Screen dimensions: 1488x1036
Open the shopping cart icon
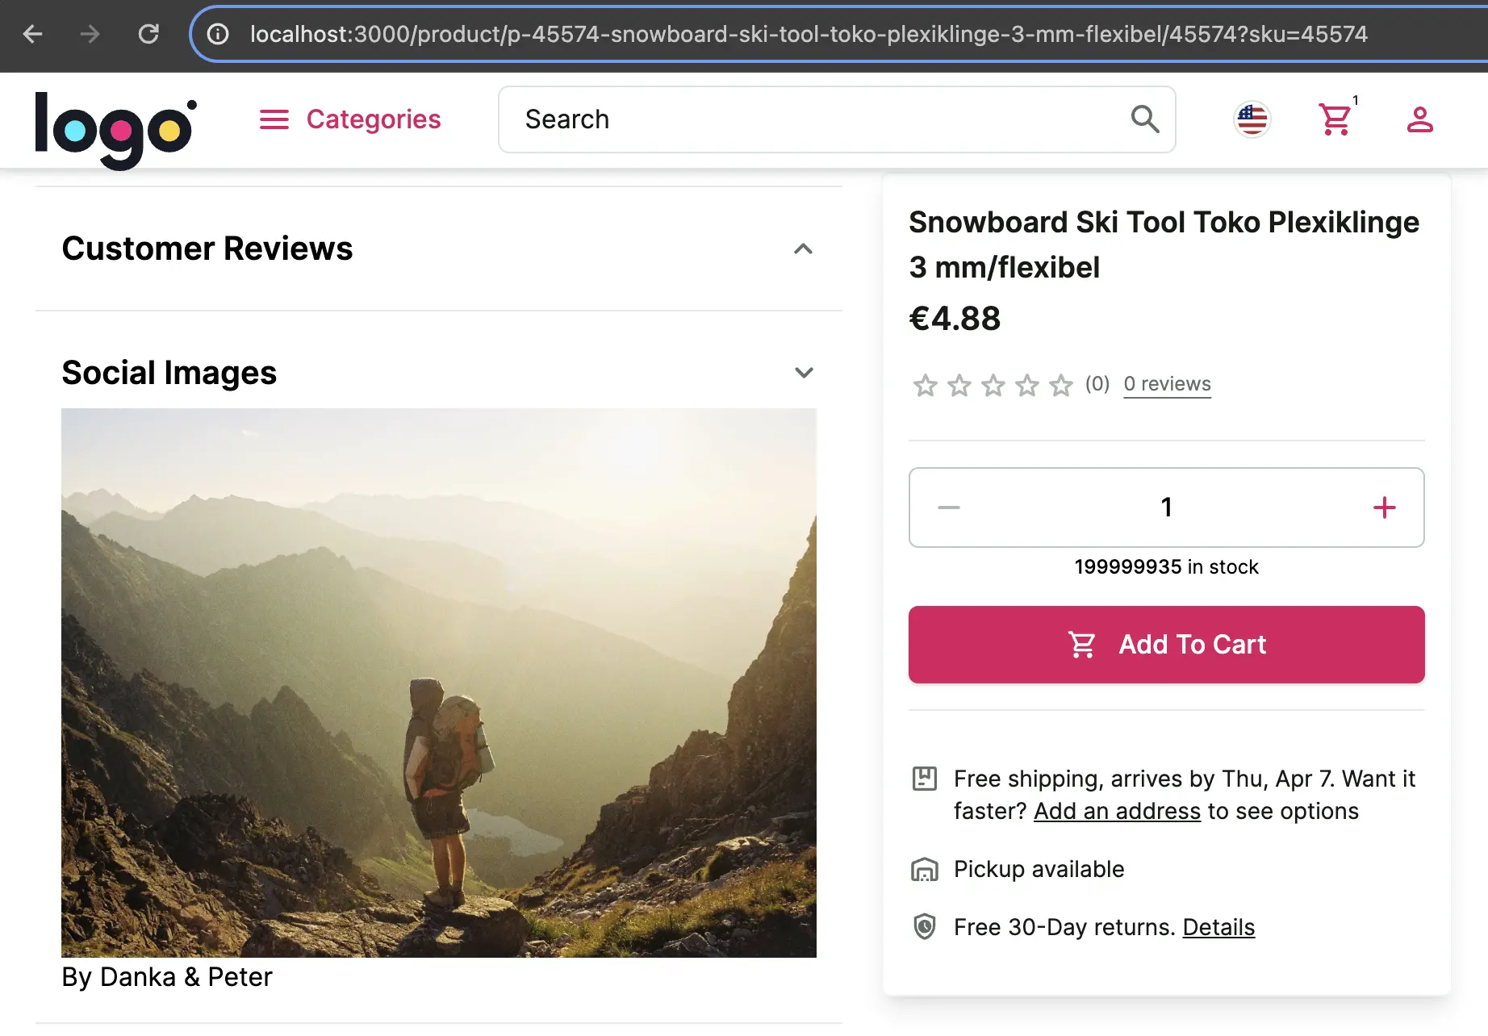(1335, 119)
